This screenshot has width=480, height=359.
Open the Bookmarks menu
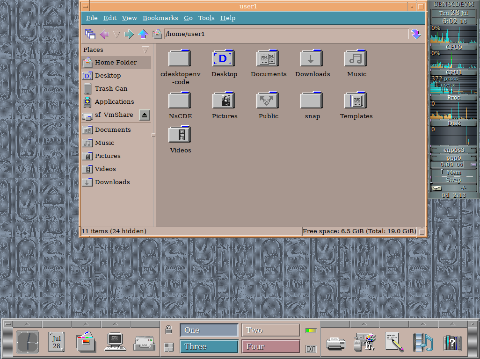[x=160, y=18]
